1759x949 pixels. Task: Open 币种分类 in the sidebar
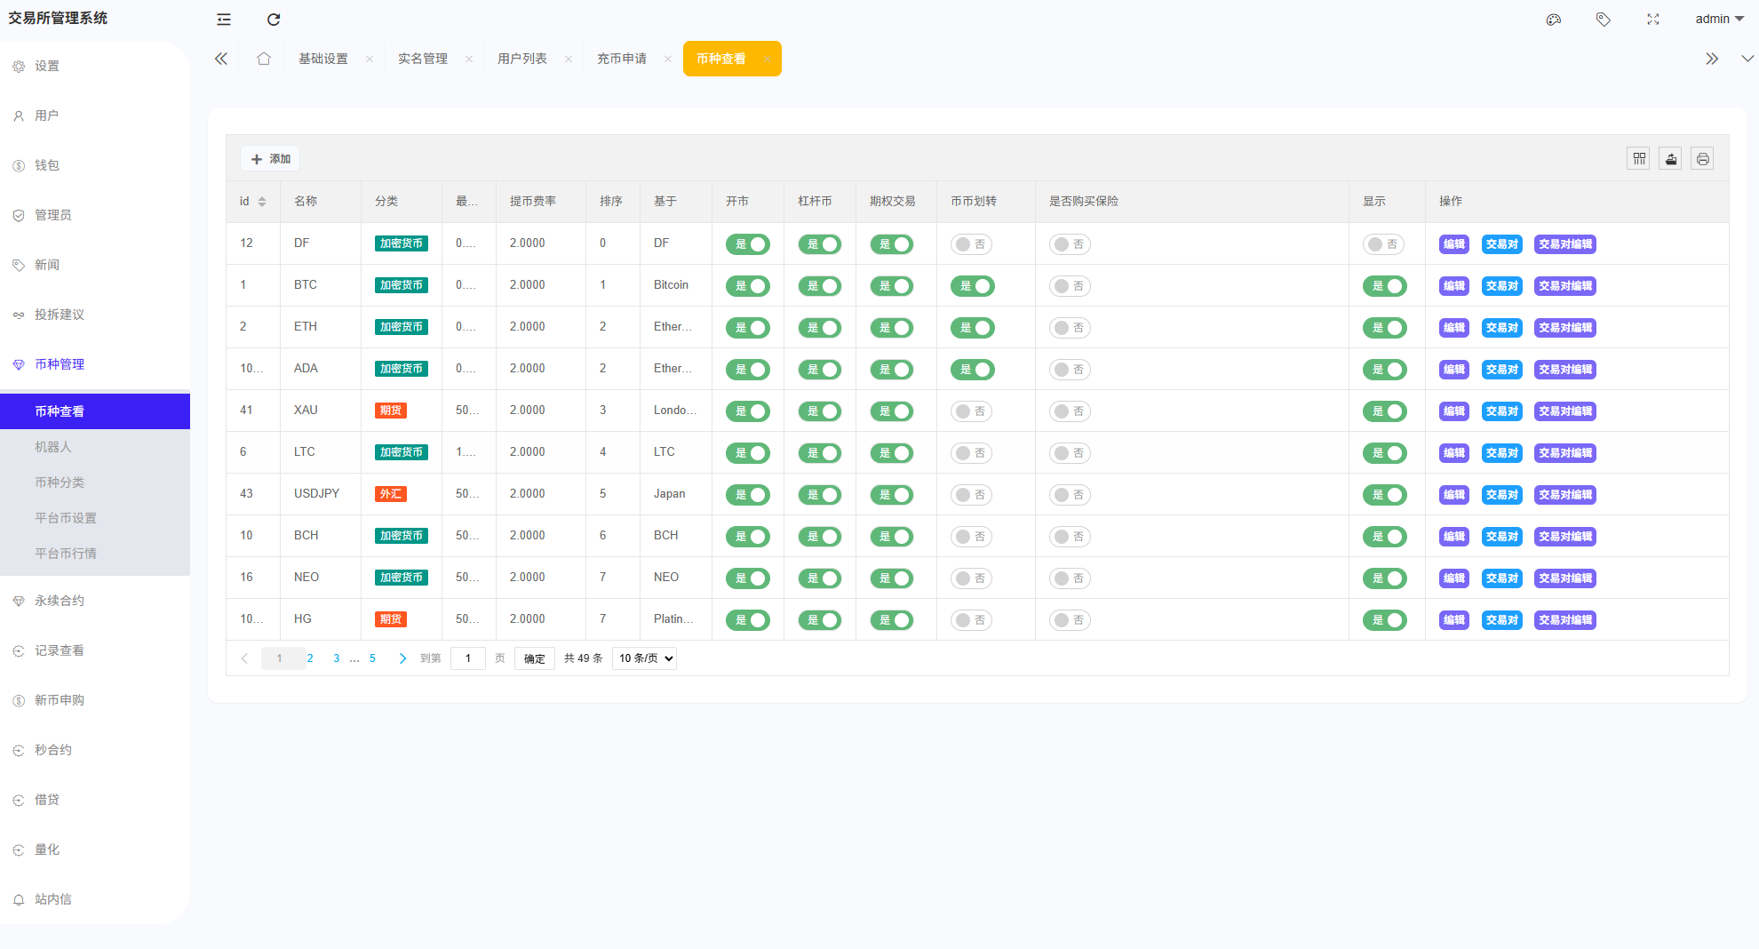click(x=60, y=482)
